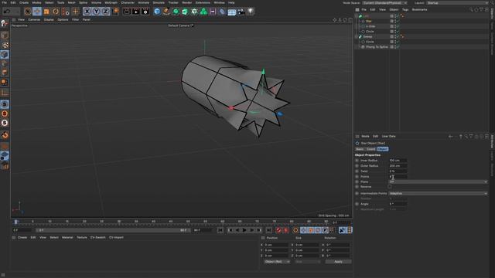Select Phong To Spline object row
Image resolution: width=495 pixels, height=278 pixels.
377,46
